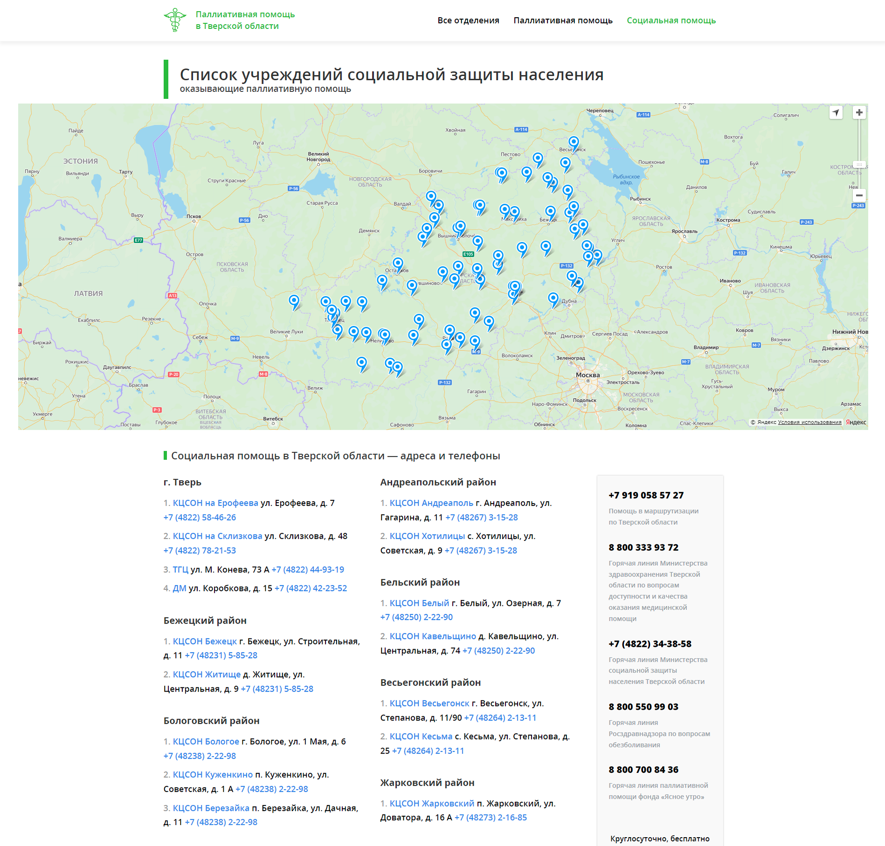Click the map zoom slider handle
This screenshot has width=885, height=846.
click(x=859, y=165)
